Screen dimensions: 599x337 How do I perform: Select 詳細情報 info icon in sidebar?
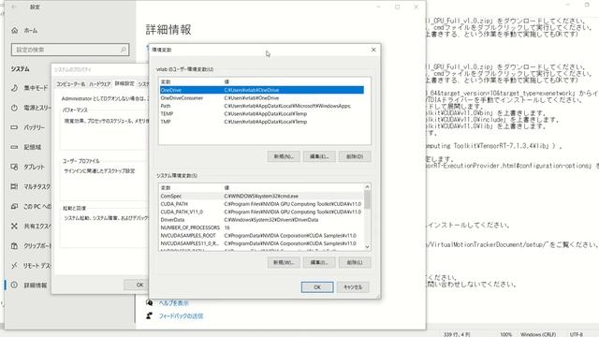click(x=15, y=285)
